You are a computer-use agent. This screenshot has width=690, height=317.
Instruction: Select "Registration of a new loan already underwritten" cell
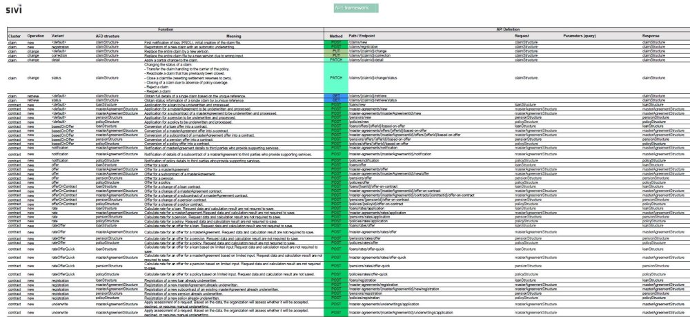(x=234, y=280)
